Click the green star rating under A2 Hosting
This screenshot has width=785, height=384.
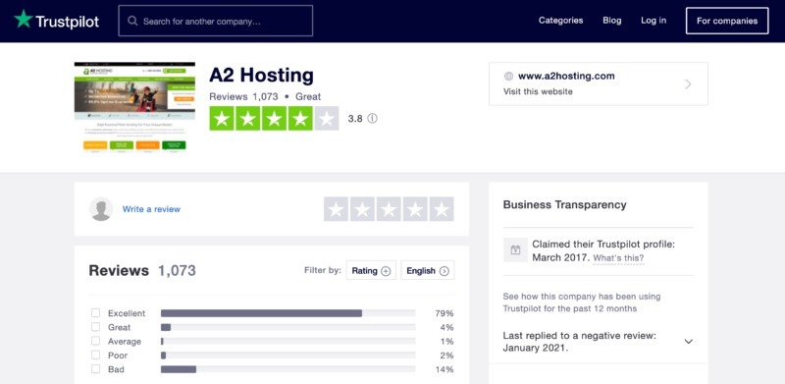[274, 118]
